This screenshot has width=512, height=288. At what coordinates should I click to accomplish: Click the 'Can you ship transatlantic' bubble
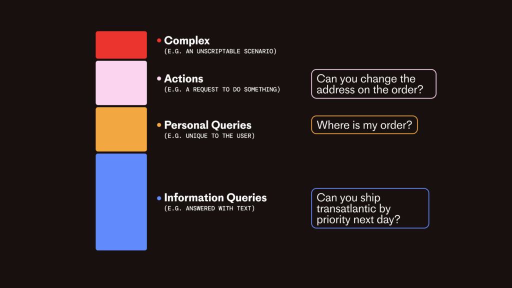[370, 208]
